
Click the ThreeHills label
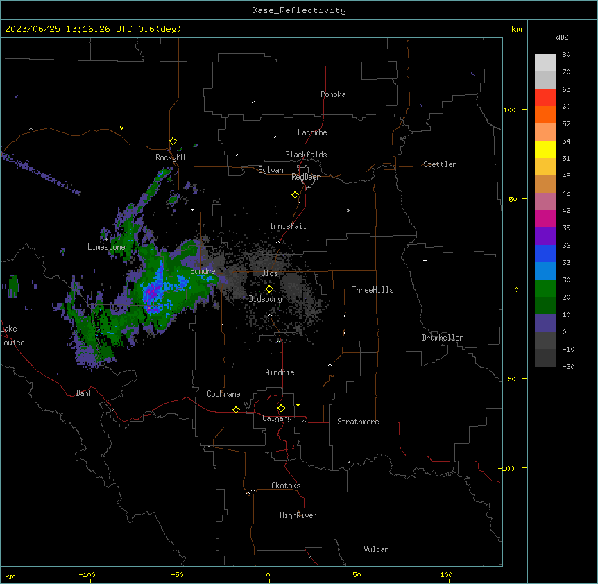click(373, 290)
